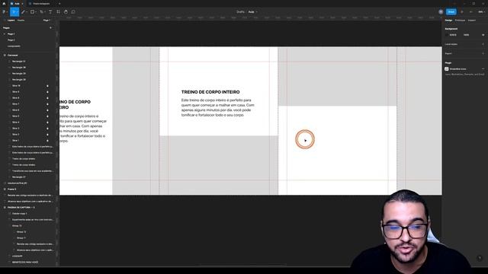This screenshot has height=274, width=488.
Task: Switch to the Prototype tab
Action: click(x=460, y=21)
